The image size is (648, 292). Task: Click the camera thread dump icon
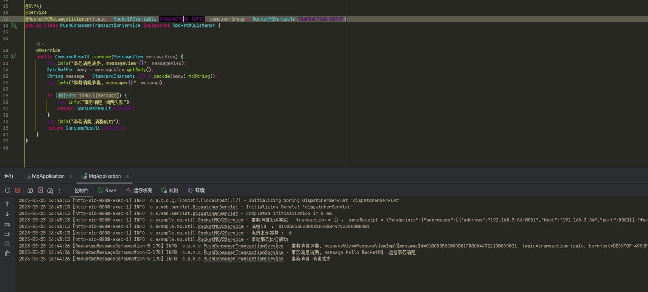click(30, 191)
